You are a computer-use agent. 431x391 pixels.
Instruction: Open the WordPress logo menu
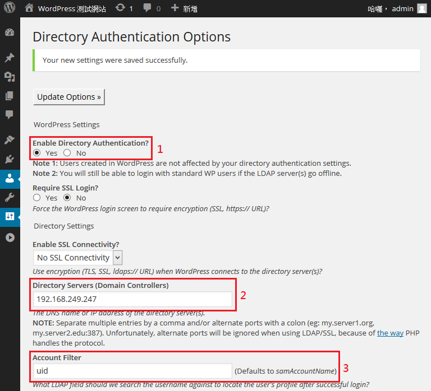tap(10, 8)
